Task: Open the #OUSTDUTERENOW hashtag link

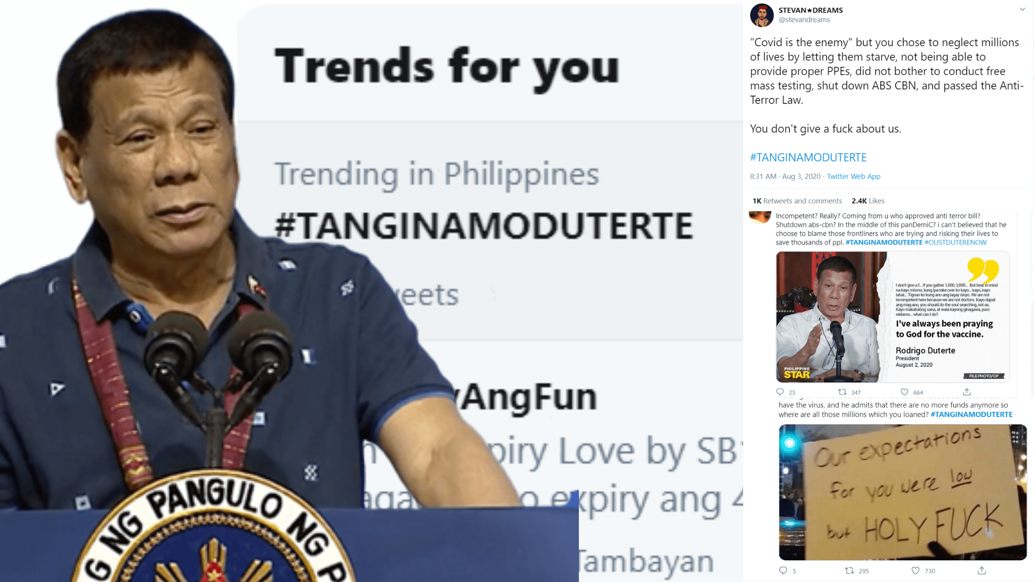Action: point(956,242)
